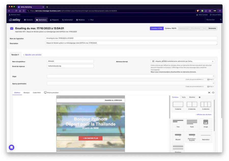Open the chat support bubble
This screenshot has height=161, width=229.
coord(11,147)
